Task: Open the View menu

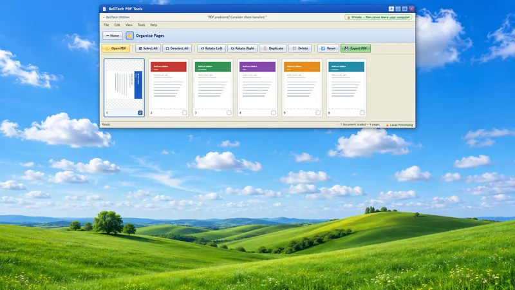Action: (129, 25)
